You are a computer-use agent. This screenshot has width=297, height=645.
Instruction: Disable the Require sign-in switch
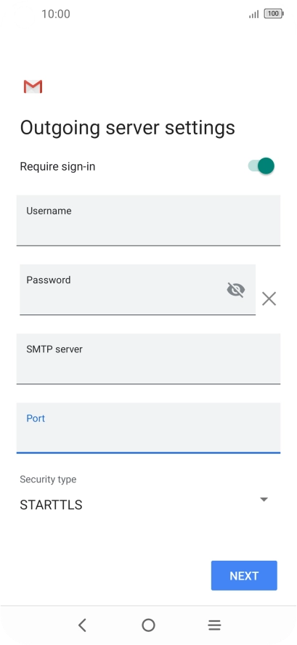pyautogui.click(x=261, y=166)
